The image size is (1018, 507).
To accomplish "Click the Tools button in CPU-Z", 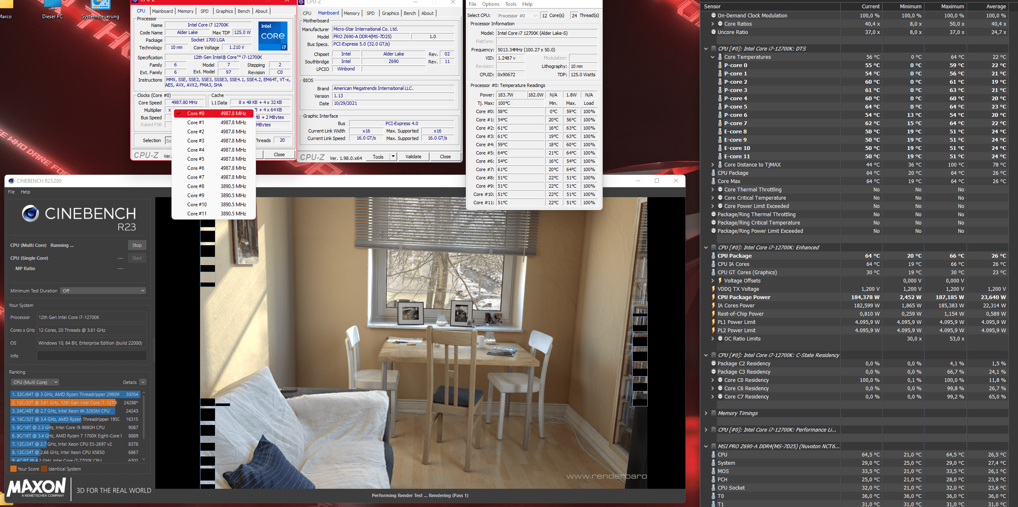I will 378,157.
